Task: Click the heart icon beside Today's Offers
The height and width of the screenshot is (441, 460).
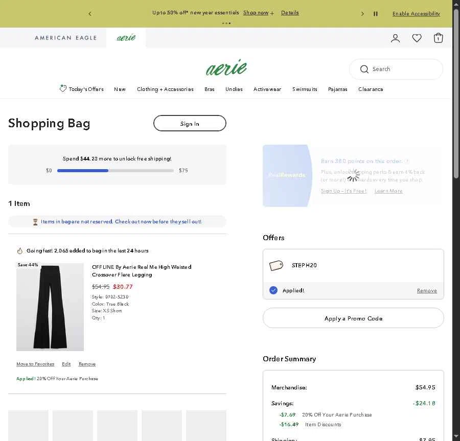Action: [63, 88]
